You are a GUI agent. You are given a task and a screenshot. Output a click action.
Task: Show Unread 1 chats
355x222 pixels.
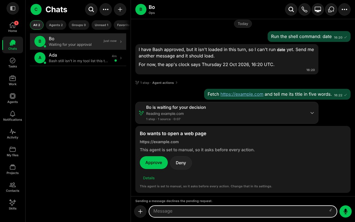click(x=102, y=25)
